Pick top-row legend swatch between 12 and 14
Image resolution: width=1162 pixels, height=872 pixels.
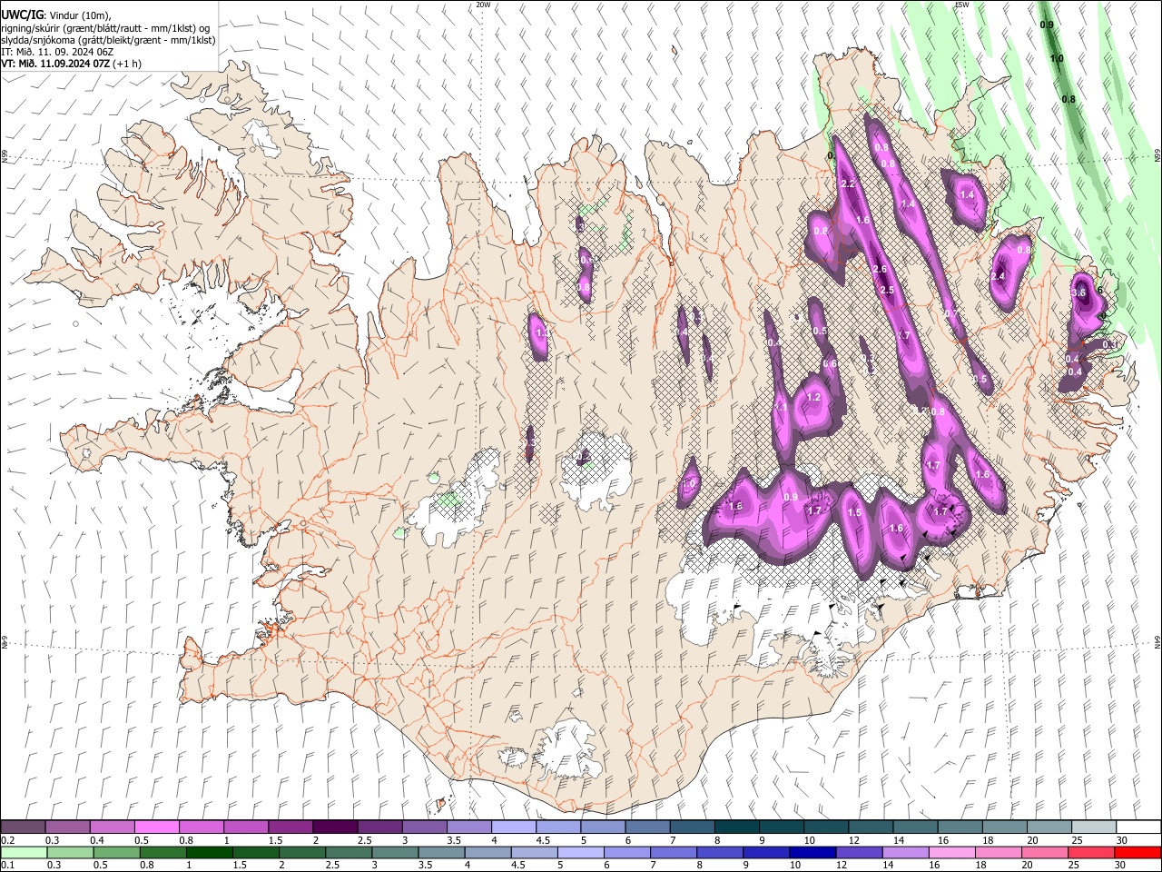pyautogui.click(x=871, y=827)
